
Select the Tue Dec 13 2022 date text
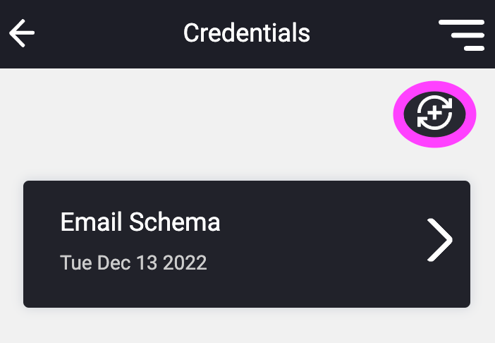(x=133, y=263)
